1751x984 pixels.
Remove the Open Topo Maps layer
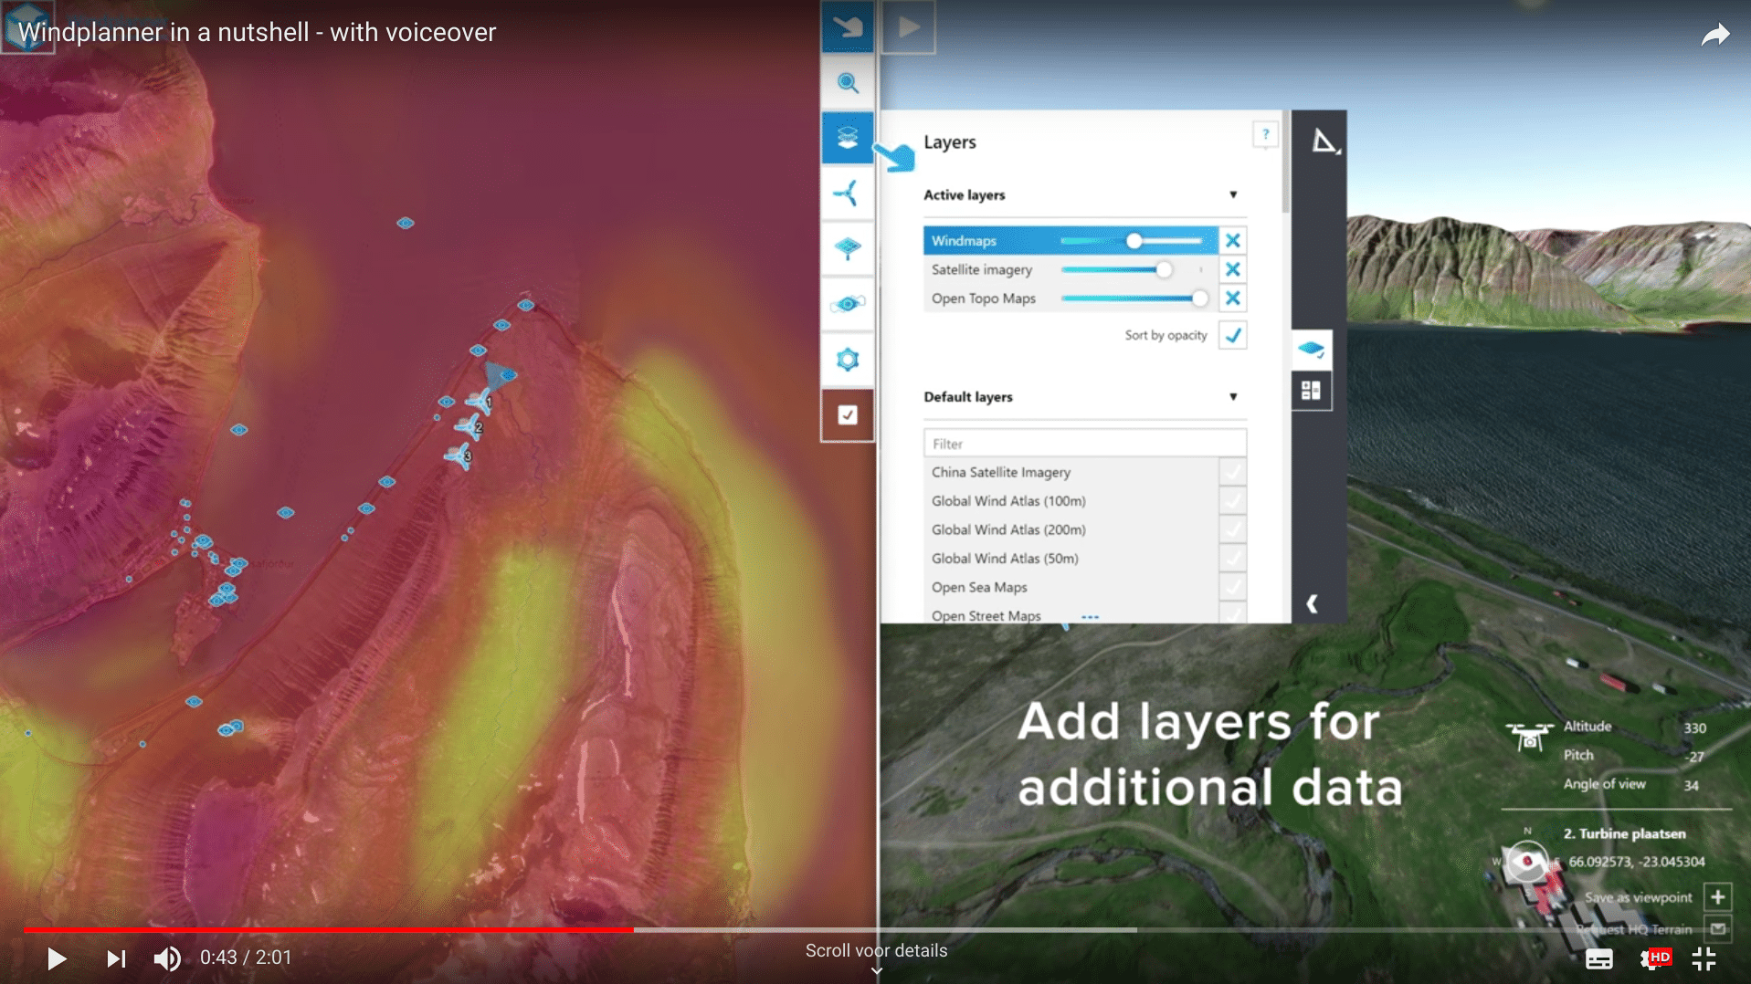coord(1232,298)
